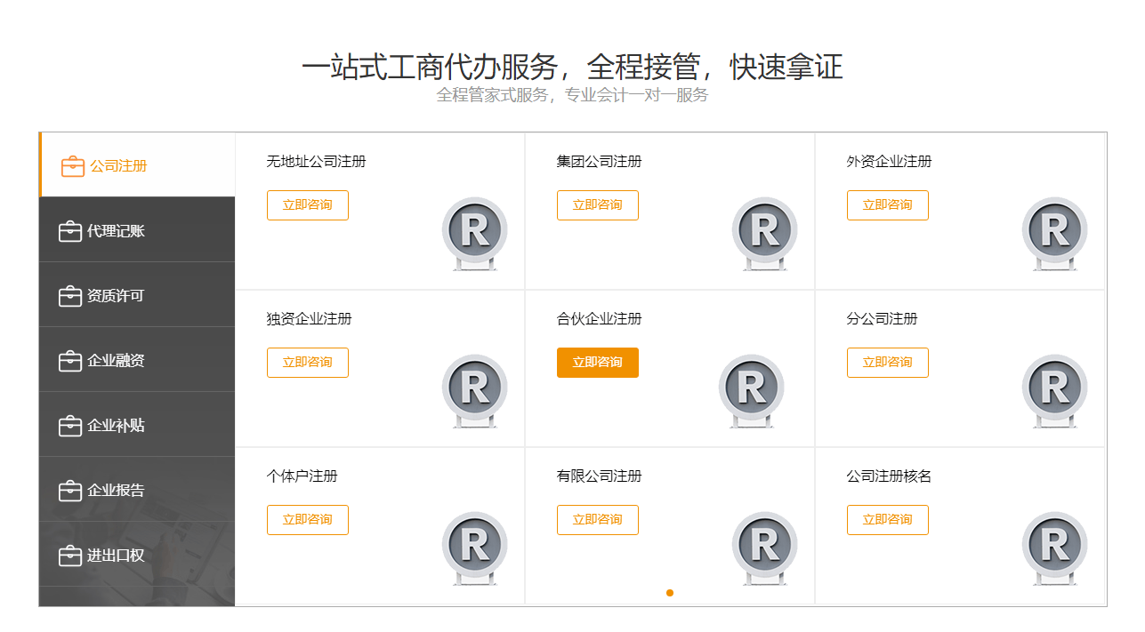This screenshot has height=632, width=1145.
Task: Click the briefcase icon beside 企业融资
Action: point(70,359)
